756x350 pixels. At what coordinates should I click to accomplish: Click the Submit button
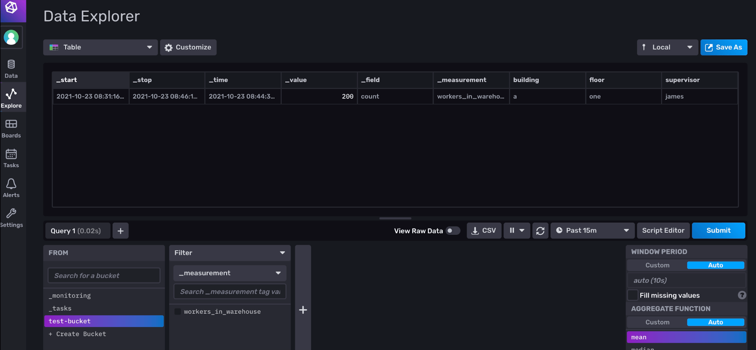click(718, 230)
